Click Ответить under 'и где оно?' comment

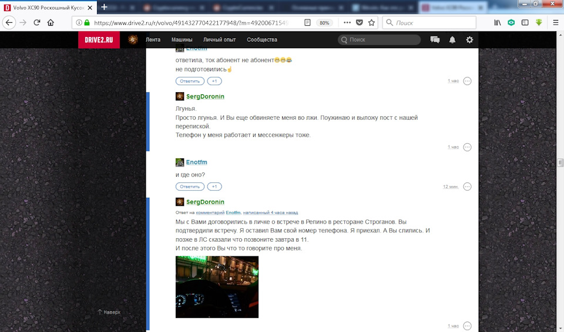pos(190,187)
